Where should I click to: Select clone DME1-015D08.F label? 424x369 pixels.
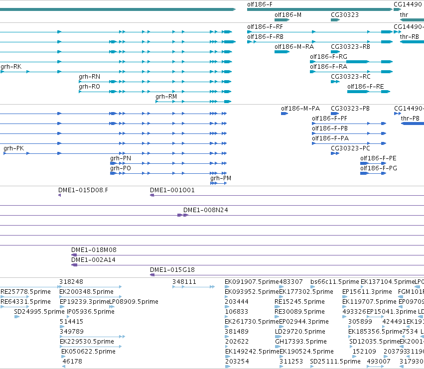click(83, 191)
